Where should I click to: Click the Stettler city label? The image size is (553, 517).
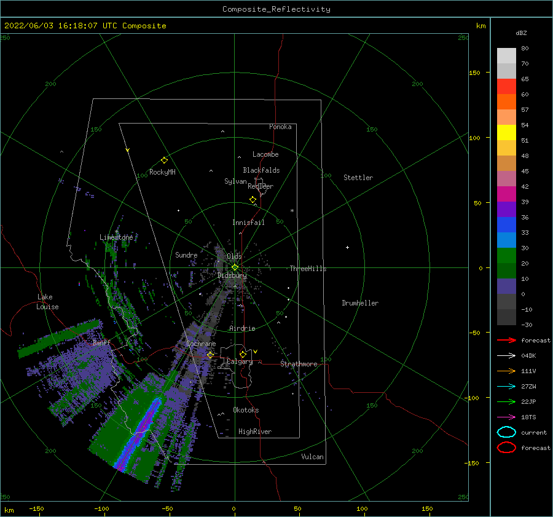pos(358,178)
